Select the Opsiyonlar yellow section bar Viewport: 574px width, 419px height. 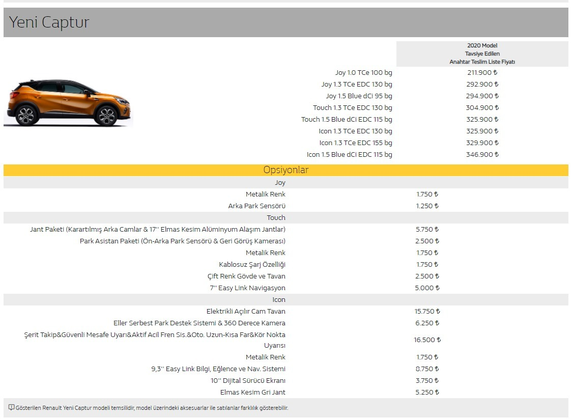(x=286, y=170)
